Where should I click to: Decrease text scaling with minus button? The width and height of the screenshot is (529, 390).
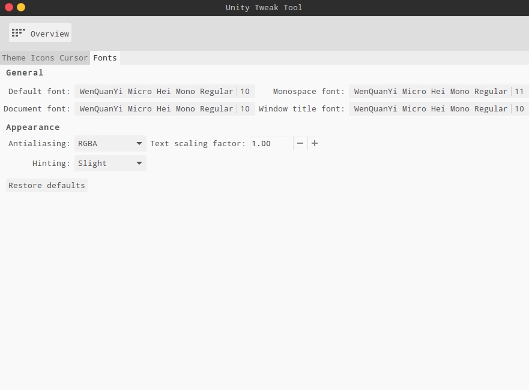coord(300,144)
